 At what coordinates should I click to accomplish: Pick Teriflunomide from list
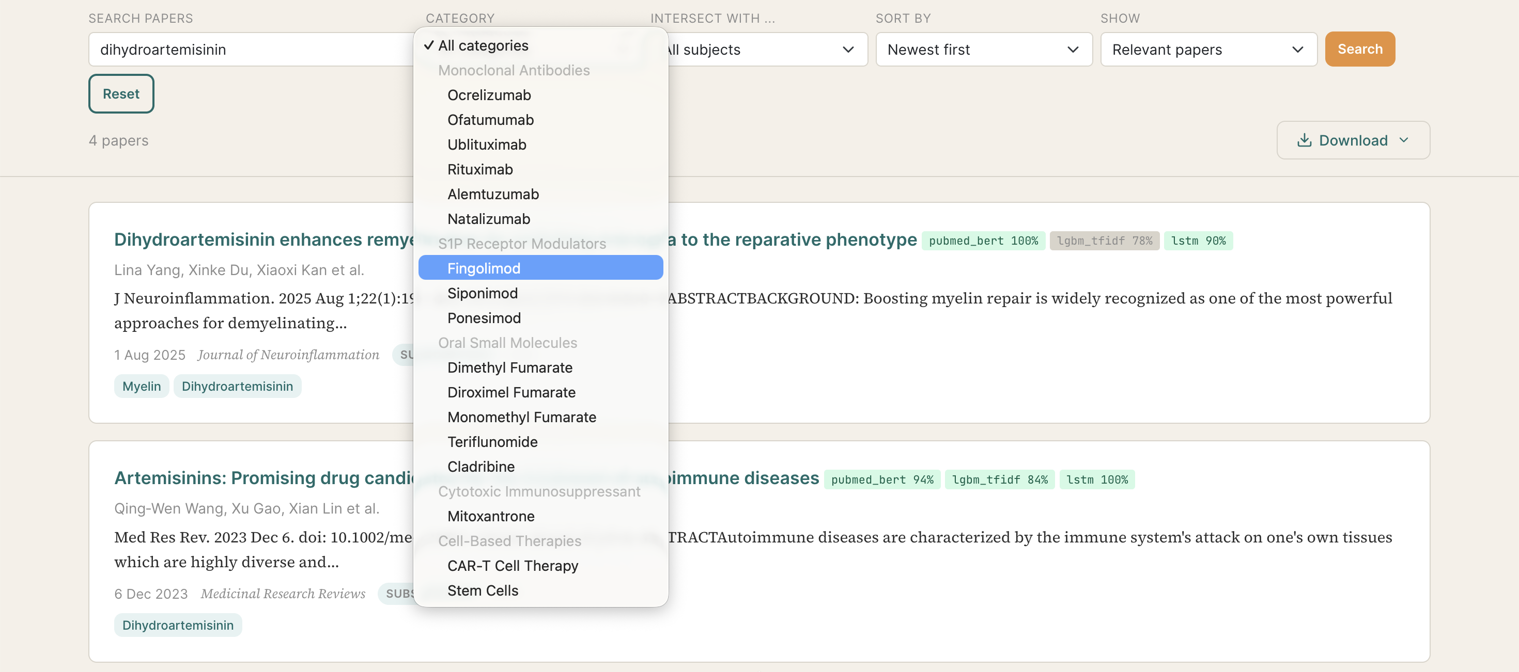pos(541,441)
